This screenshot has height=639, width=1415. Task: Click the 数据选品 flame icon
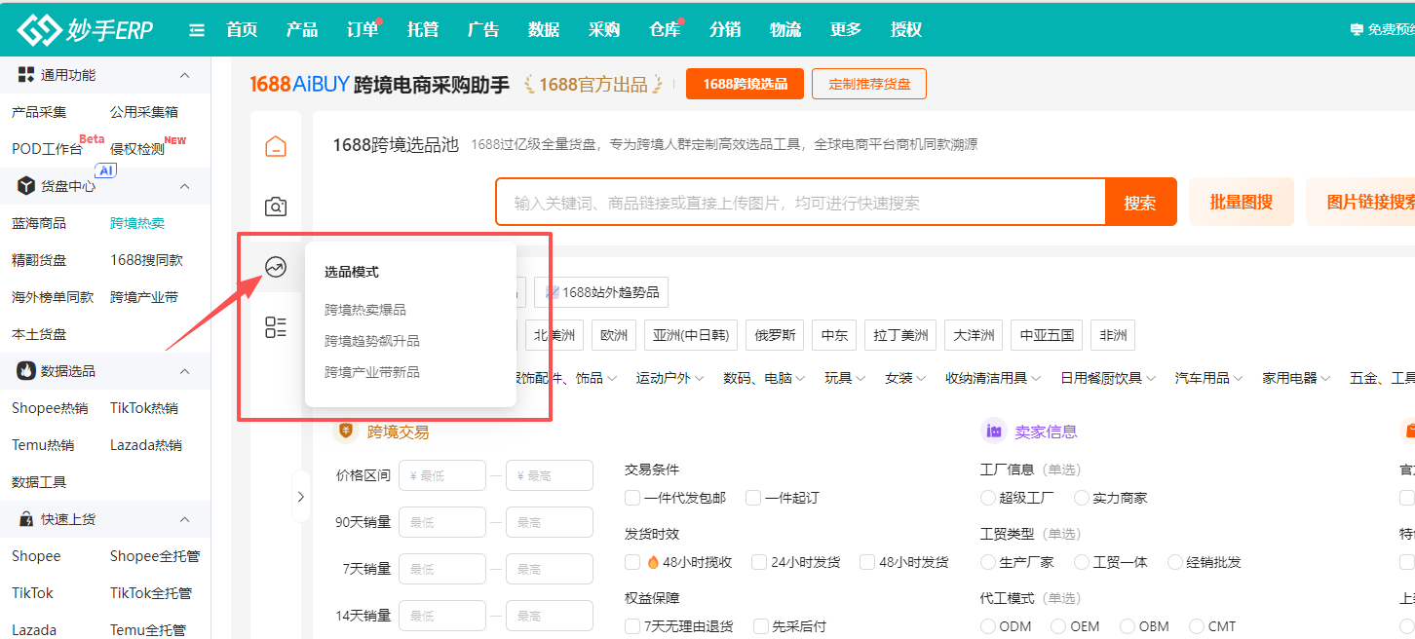pos(26,371)
